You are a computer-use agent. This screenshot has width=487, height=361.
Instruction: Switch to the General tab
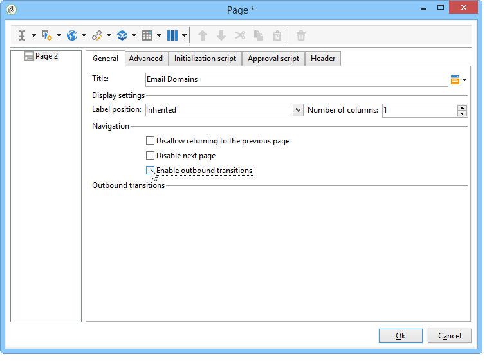(x=106, y=59)
